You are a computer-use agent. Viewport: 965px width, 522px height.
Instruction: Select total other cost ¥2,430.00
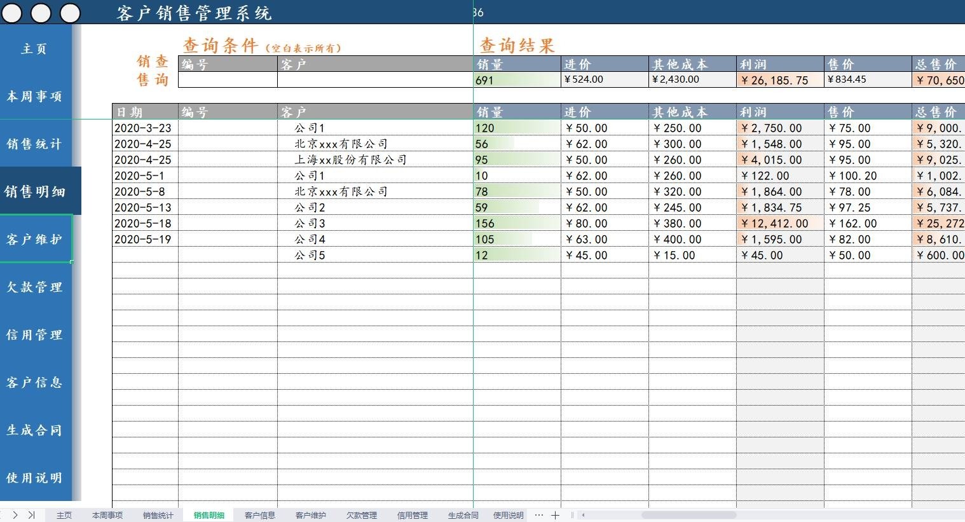[692, 79]
